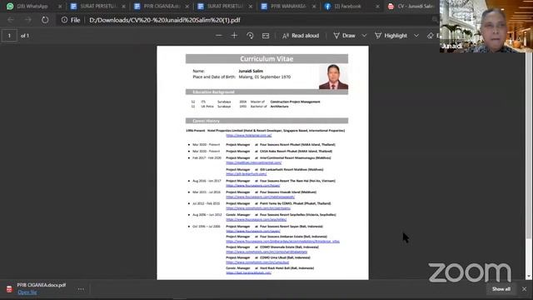Select the CV - Junaidi Salim tab
The width and height of the screenshot is (533, 300).
click(x=411, y=6)
